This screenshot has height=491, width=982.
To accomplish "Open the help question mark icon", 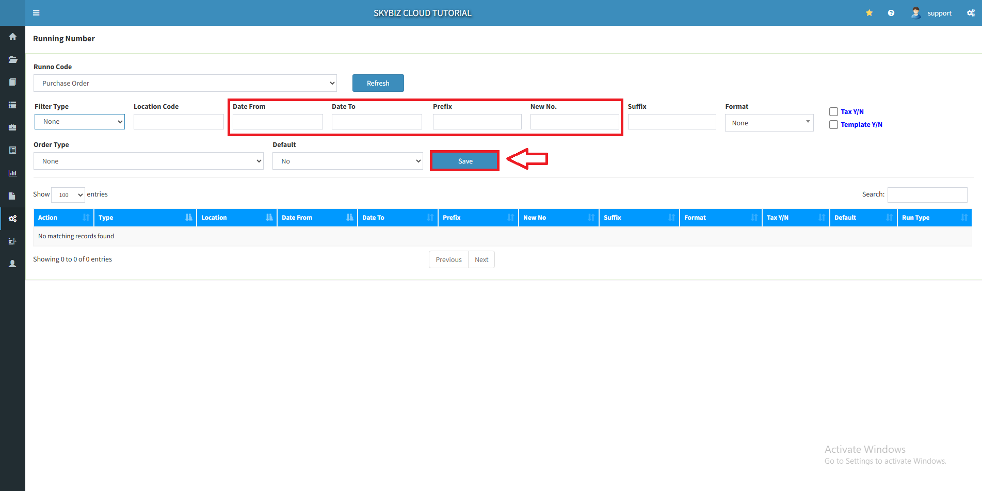I will click(891, 13).
